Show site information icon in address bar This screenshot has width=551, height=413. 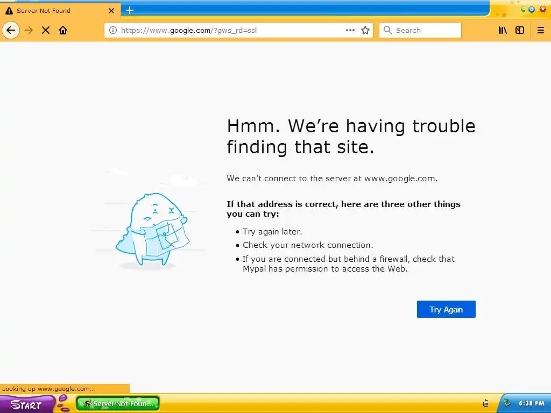[113, 30]
